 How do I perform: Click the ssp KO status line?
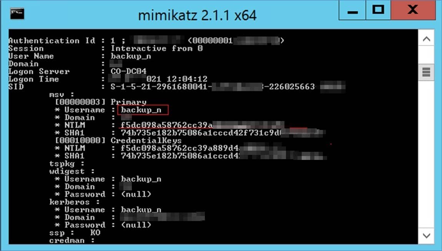coord(75,233)
